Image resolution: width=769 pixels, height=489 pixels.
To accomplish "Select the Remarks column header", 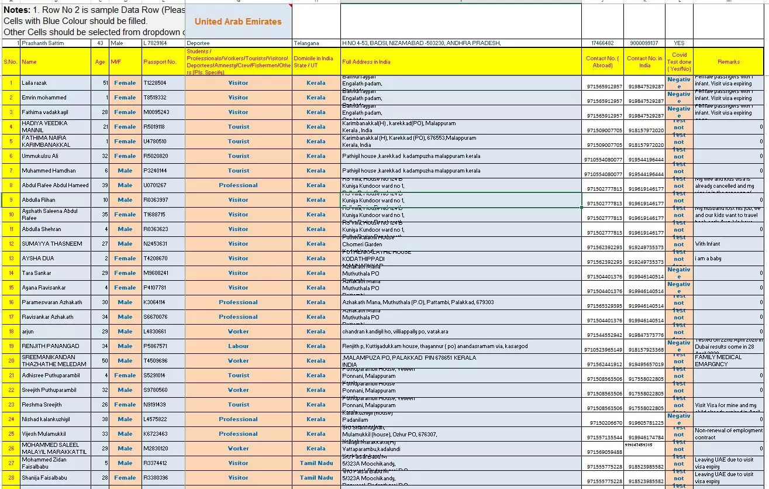I will pyautogui.click(x=728, y=61).
